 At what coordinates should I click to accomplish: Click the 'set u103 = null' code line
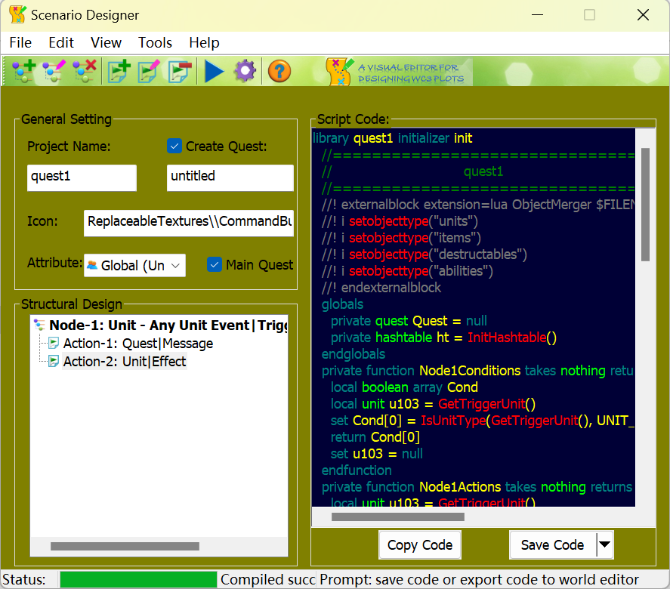[376, 455]
